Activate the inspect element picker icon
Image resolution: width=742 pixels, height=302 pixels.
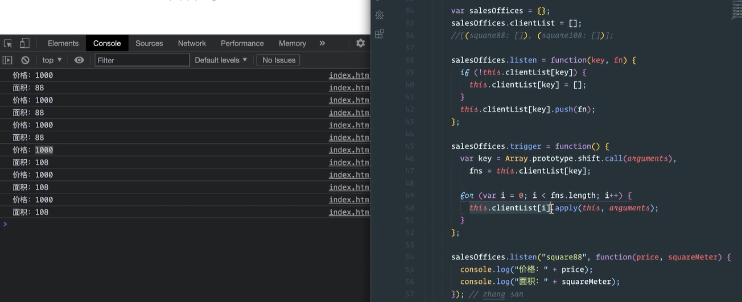[x=8, y=43]
